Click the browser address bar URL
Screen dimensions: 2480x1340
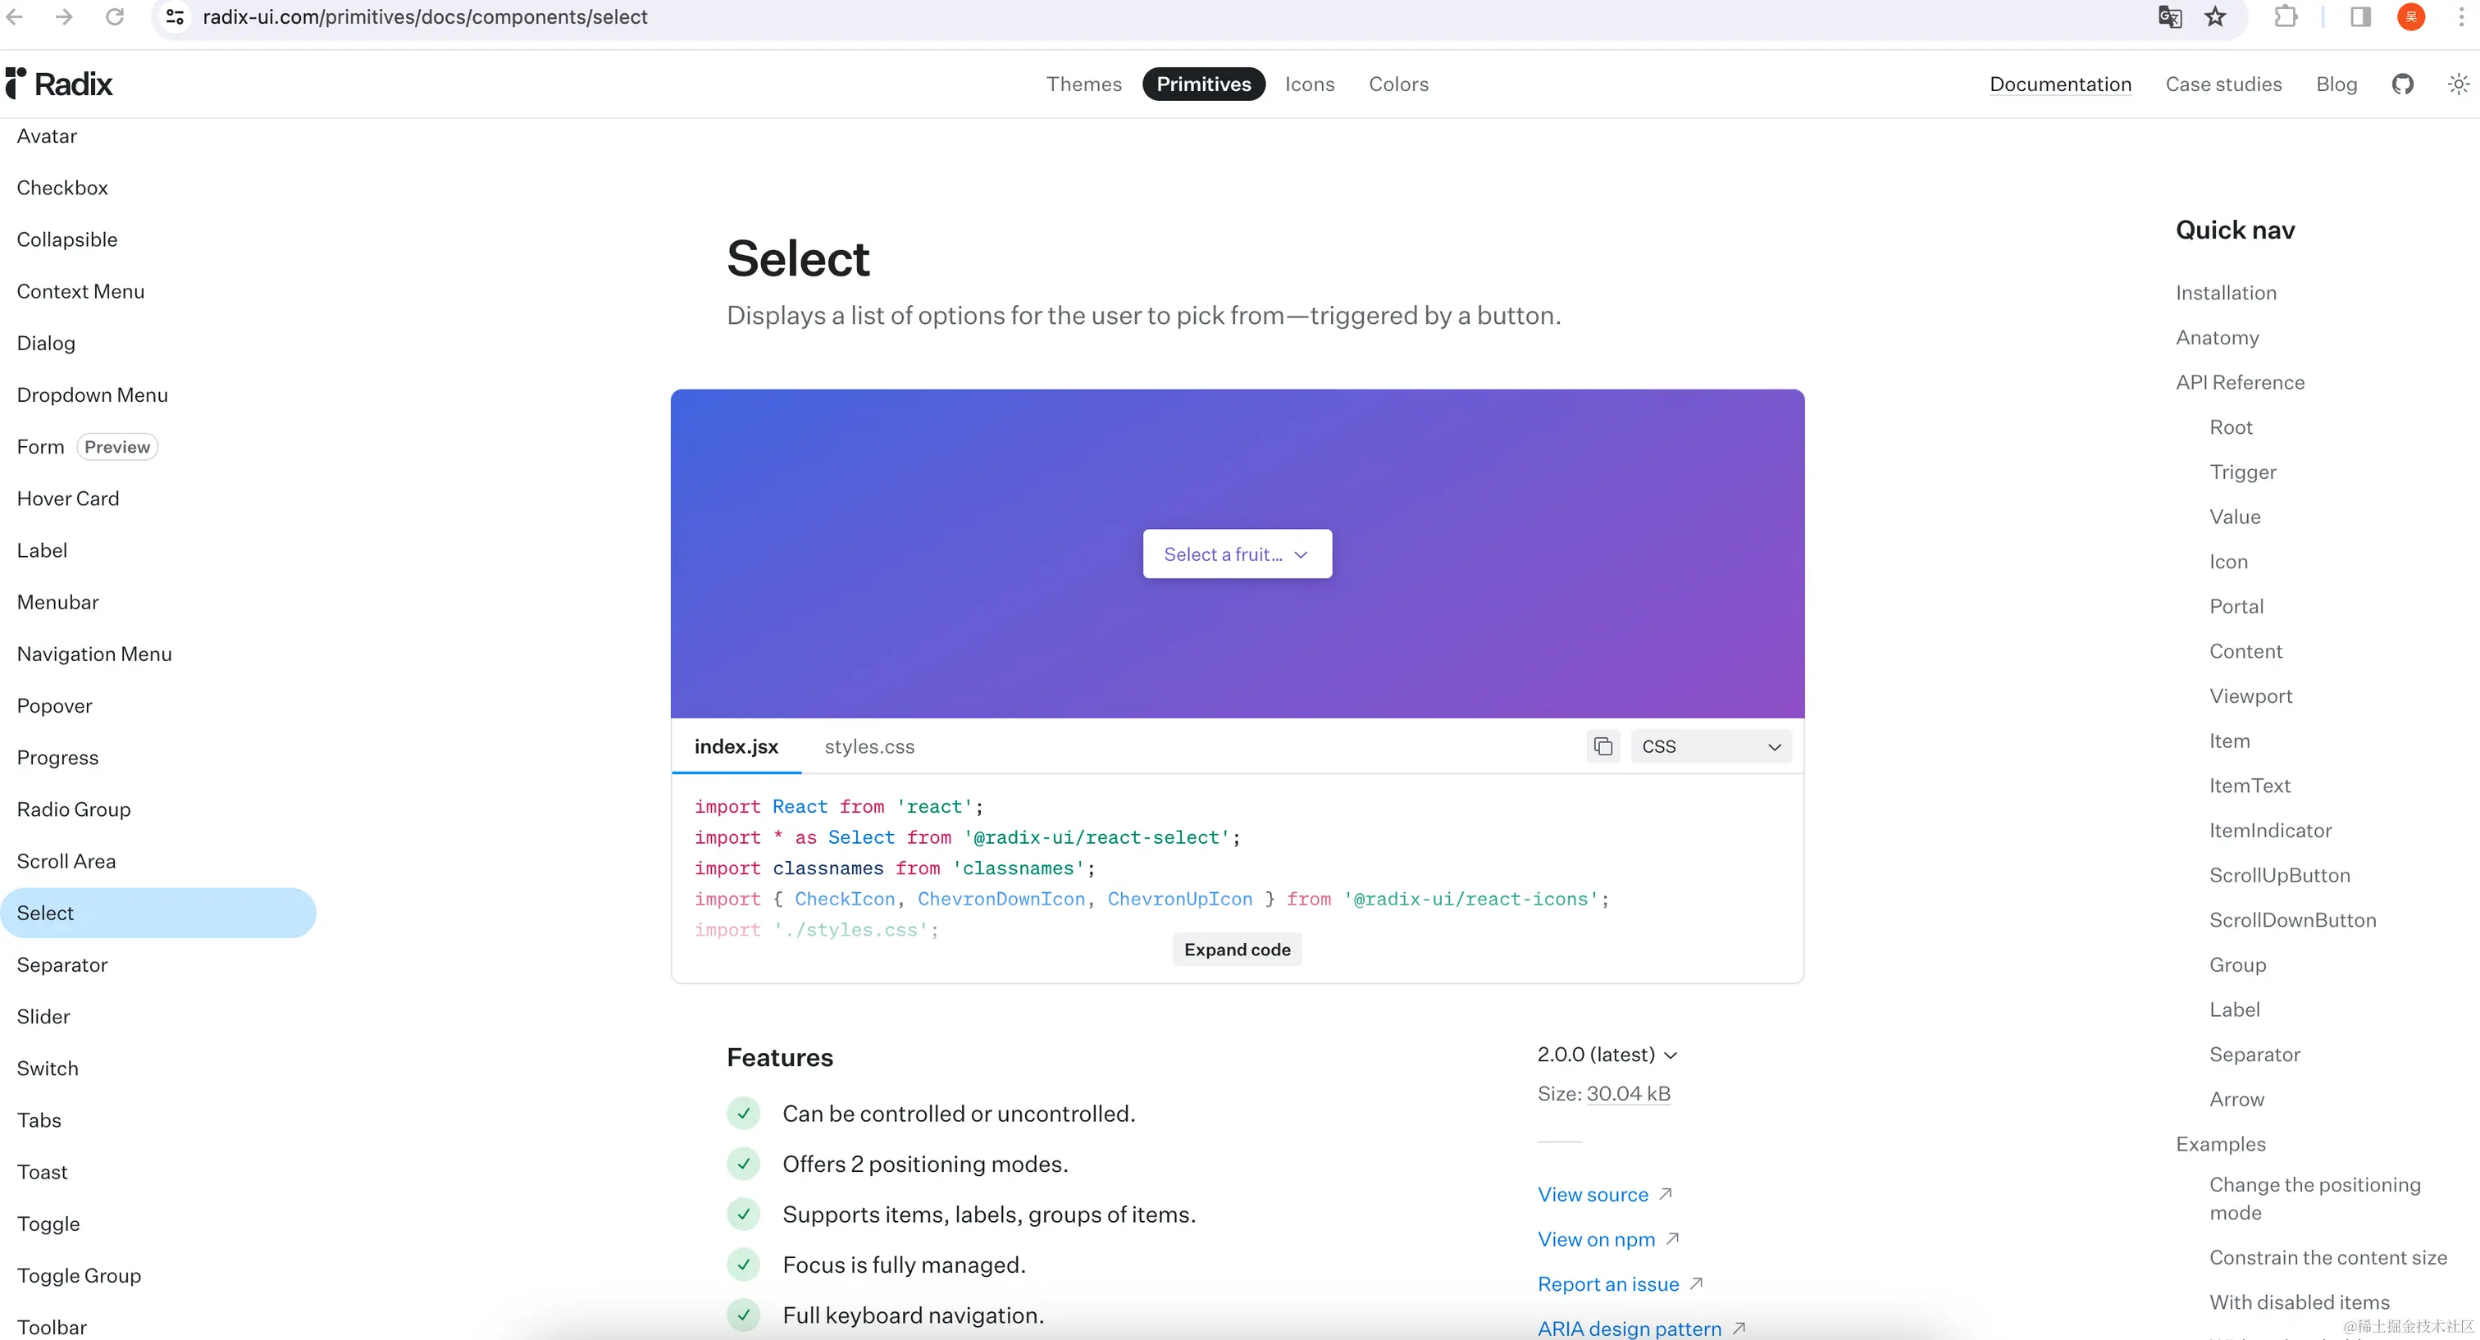425,16
